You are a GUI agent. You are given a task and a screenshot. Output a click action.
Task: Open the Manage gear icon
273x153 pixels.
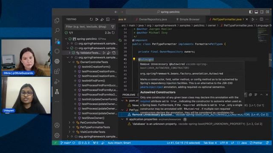click(57, 135)
